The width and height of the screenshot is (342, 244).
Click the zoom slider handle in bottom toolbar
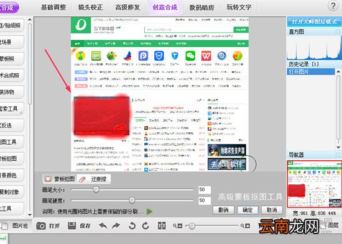192,226
